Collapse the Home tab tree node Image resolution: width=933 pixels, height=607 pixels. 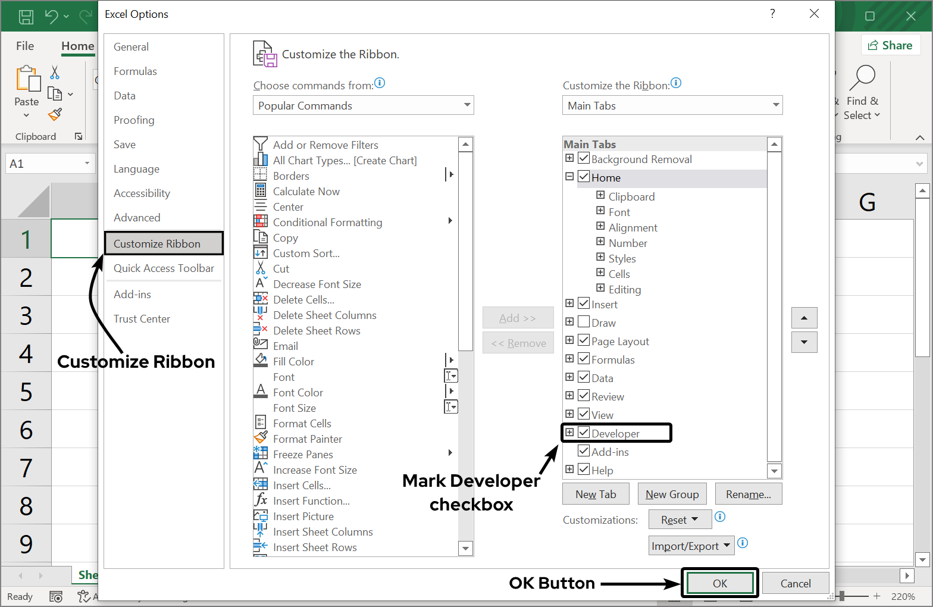click(569, 177)
